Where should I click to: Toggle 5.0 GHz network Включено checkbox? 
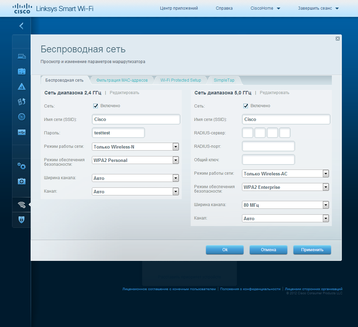pos(245,106)
